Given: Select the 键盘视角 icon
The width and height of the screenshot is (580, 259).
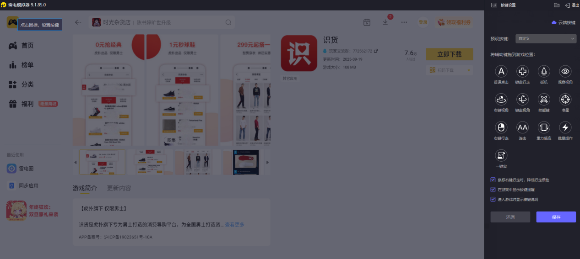Looking at the screenshot, I should [522, 99].
